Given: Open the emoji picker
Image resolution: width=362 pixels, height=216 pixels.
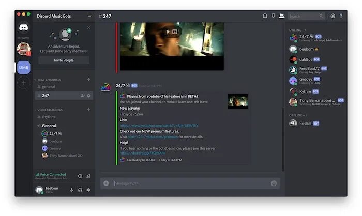Looking at the screenshot, I should [274, 183].
